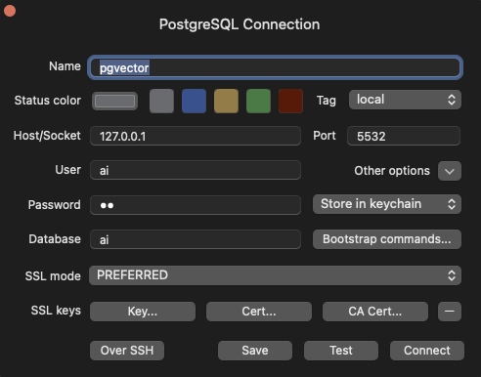Choose an SSL Key file
481x377 pixels.
click(x=143, y=312)
